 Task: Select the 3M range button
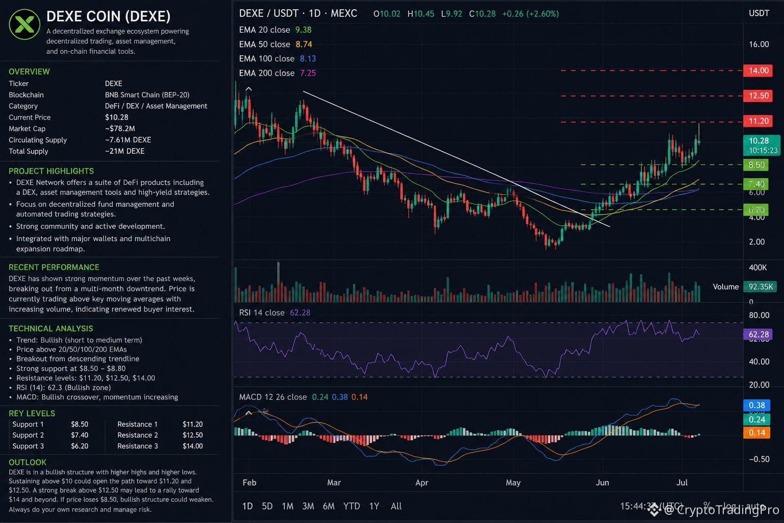point(308,506)
